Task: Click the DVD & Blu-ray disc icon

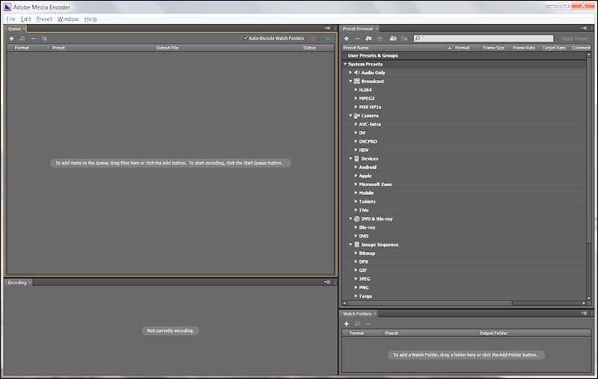Action: click(x=357, y=219)
